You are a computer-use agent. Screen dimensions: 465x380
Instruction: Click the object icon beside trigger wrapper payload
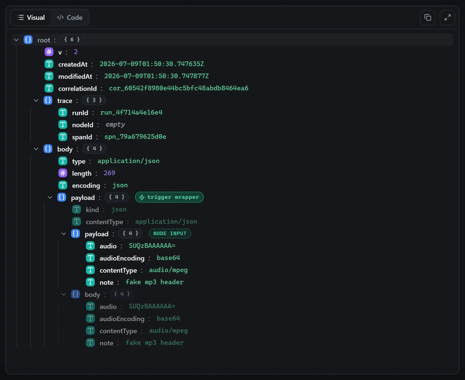(x=62, y=197)
